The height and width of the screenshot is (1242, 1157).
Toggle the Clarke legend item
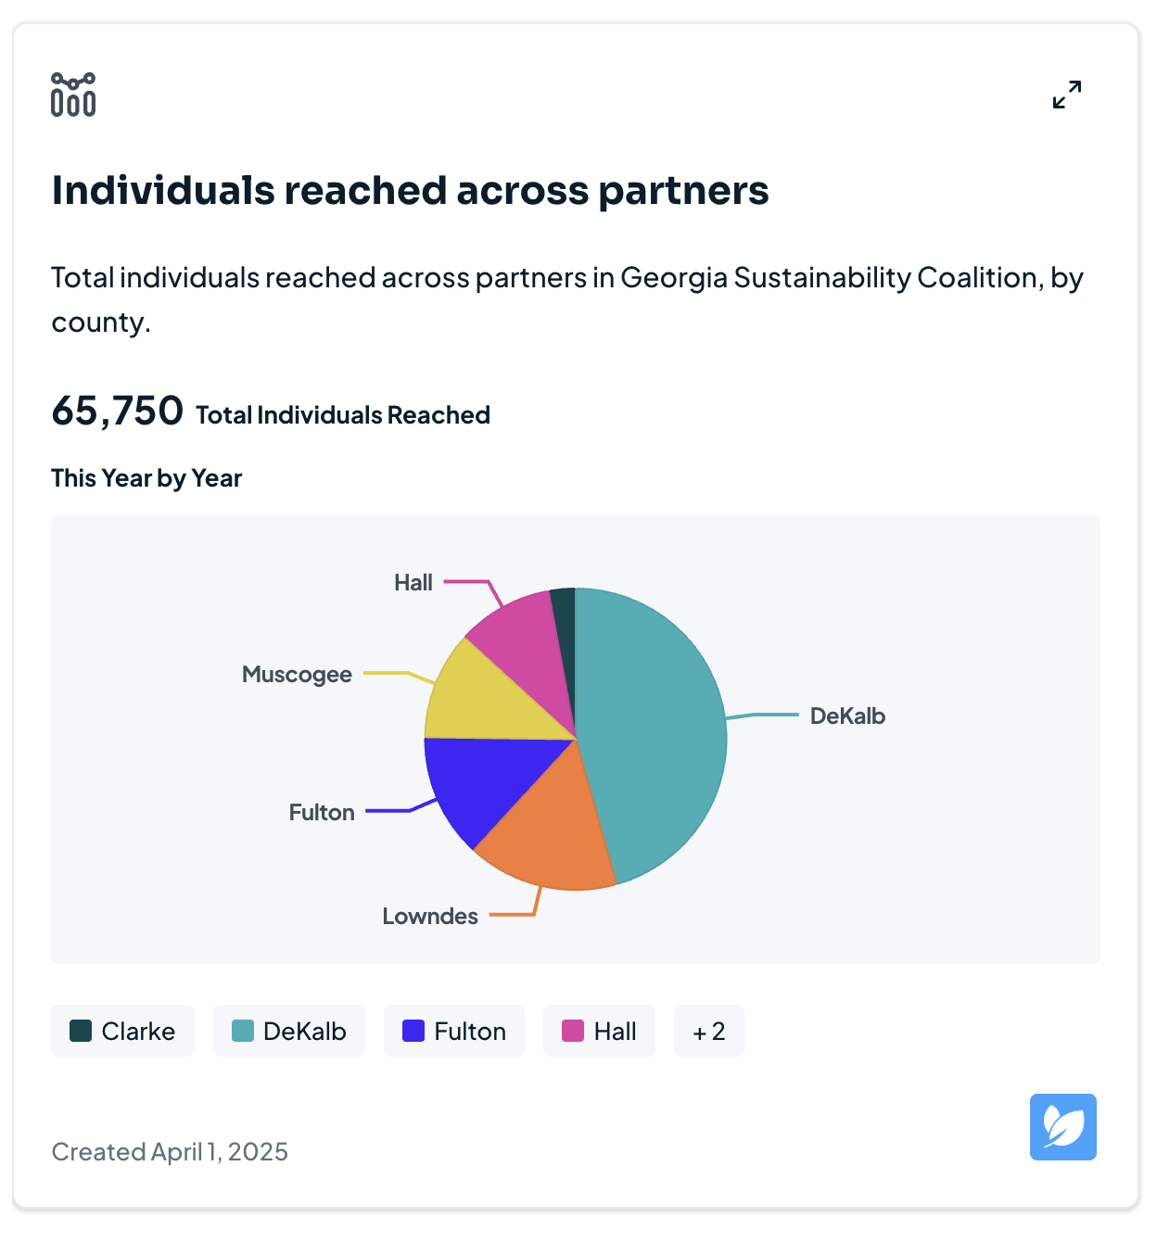122,1031
